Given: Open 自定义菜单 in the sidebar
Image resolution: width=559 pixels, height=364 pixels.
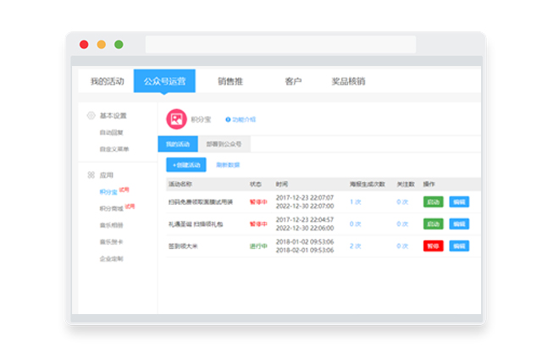Looking at the screenshot, I should 114,149.
